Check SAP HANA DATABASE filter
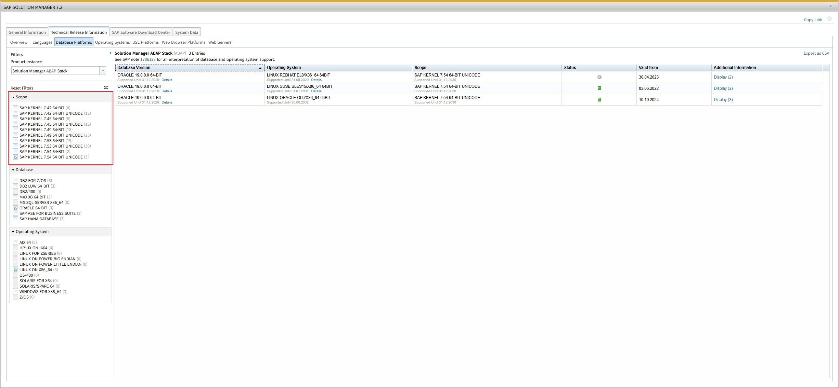This screenshot has width=839, height=388. click(15, 219)
